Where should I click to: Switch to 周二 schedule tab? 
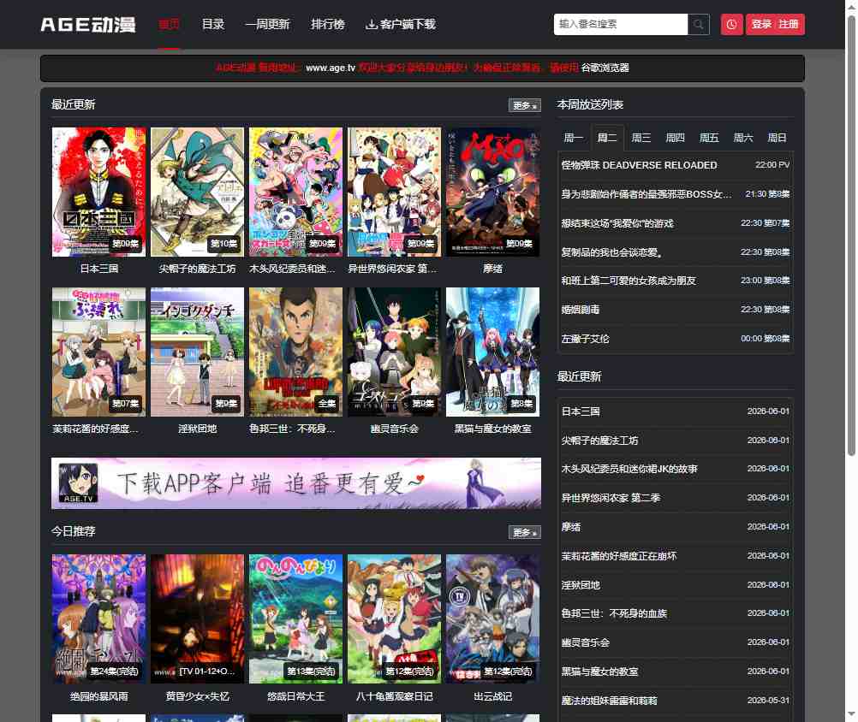coord(607,138)
